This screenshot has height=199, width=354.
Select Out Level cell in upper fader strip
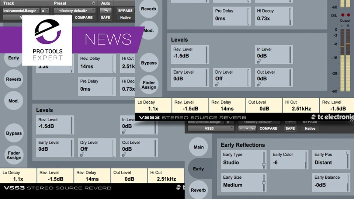point(264,105)
